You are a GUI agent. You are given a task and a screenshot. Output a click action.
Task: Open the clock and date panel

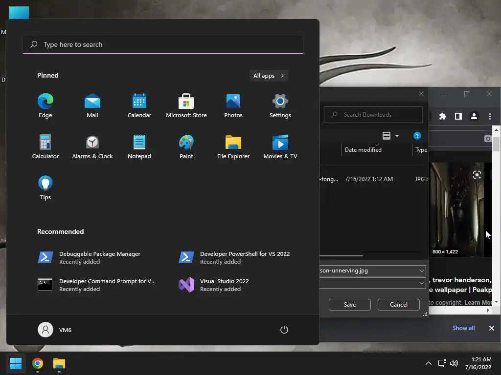coord(478,363)
